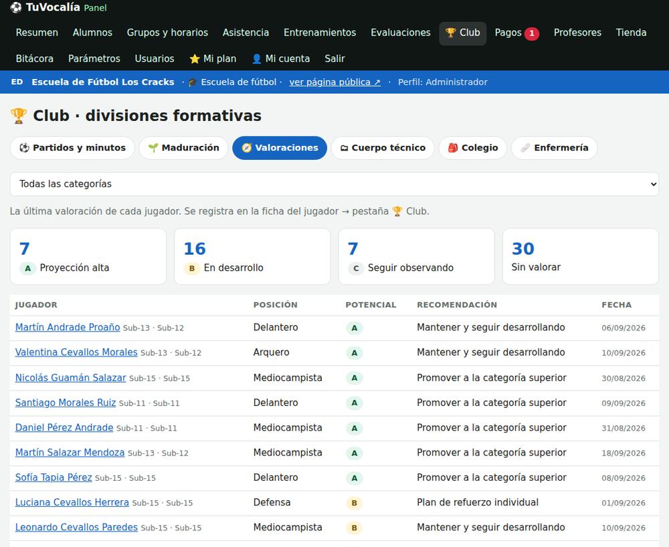Go to Profesores

577,33
